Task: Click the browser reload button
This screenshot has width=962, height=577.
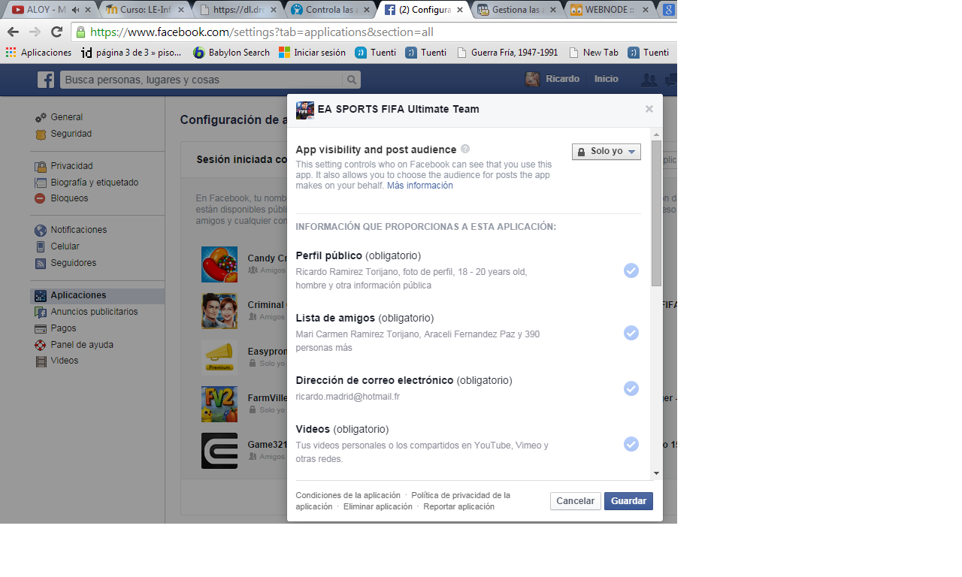Action: point(56,32)
